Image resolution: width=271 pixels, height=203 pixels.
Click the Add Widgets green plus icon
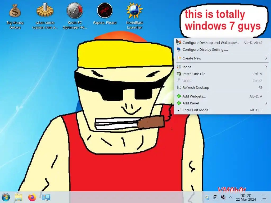[179, 96]
